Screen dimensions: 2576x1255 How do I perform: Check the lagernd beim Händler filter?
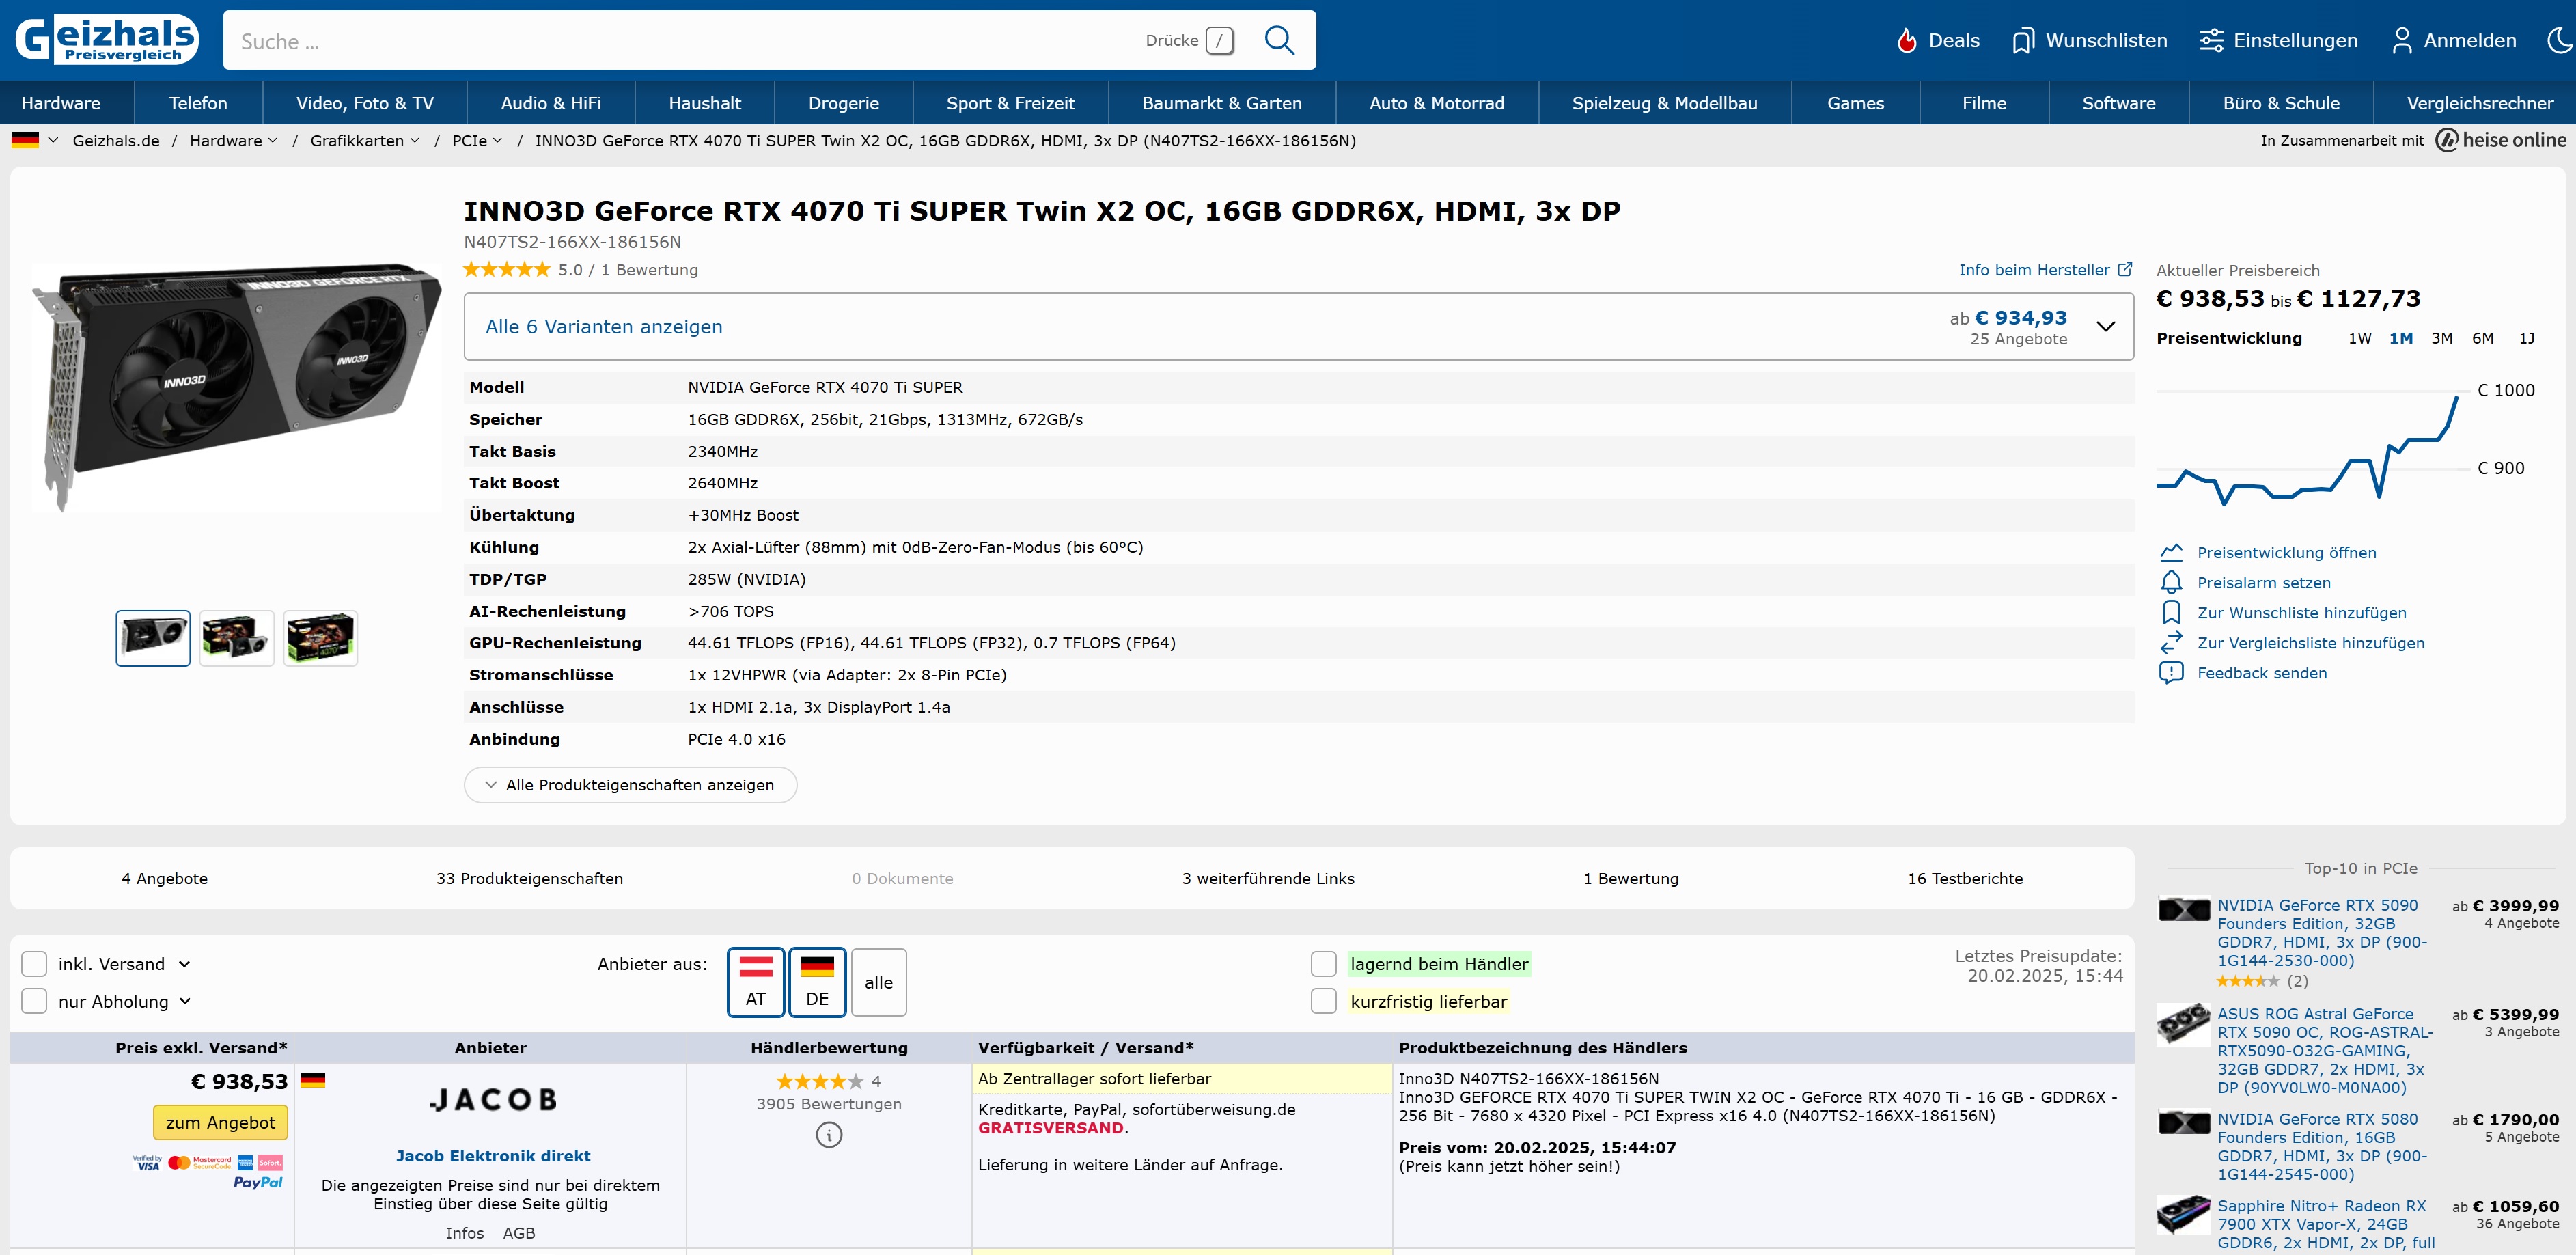click(x=1323, y=964)
